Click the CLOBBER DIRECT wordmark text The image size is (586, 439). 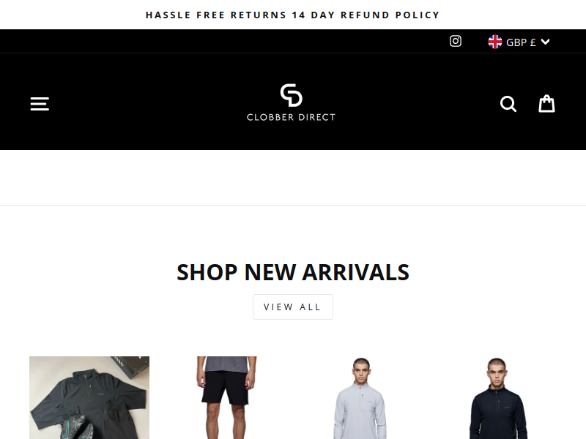coord(291,117)
